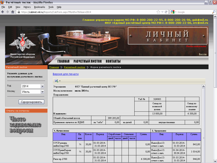Click the Ministry of Defence eagle emblem
217x163 pixels.
pyautogui.click(x=22, y=42)
